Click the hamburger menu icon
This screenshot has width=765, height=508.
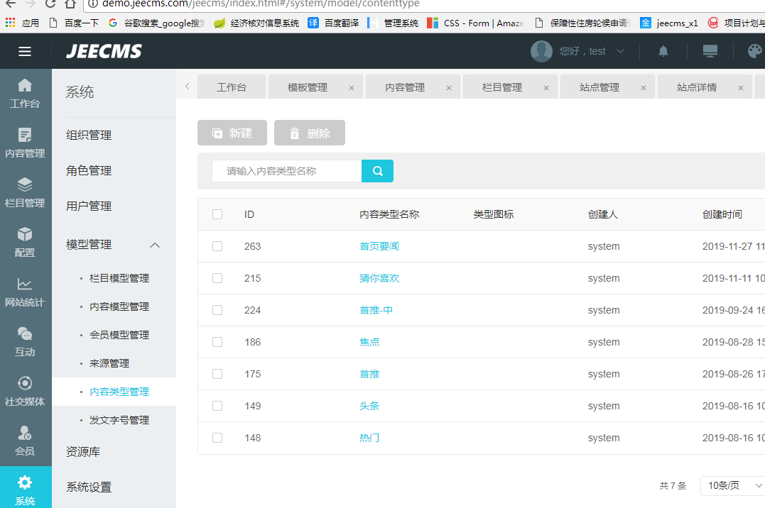pos(25,51)
